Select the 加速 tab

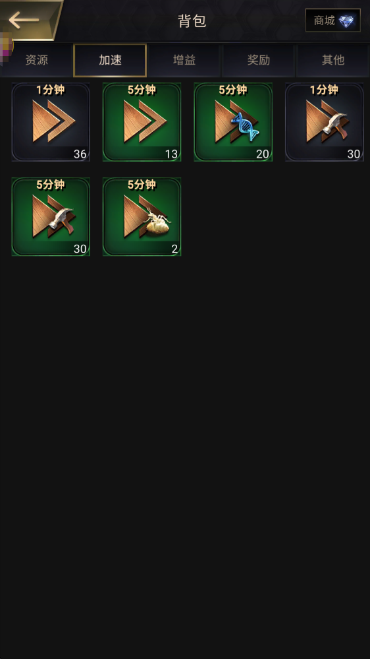click(110, 60)
